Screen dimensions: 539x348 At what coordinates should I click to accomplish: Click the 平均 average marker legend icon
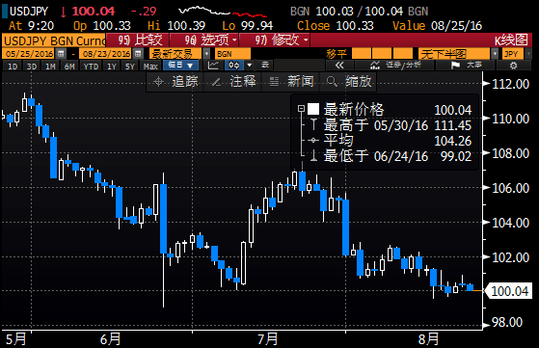[313, 140]
